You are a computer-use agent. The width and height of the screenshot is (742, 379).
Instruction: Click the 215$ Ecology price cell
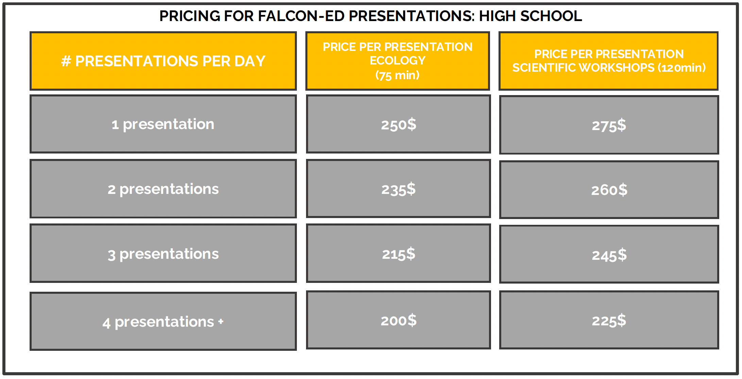398,254
